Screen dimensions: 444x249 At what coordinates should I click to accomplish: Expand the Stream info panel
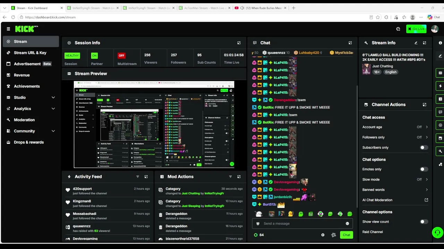425,43
